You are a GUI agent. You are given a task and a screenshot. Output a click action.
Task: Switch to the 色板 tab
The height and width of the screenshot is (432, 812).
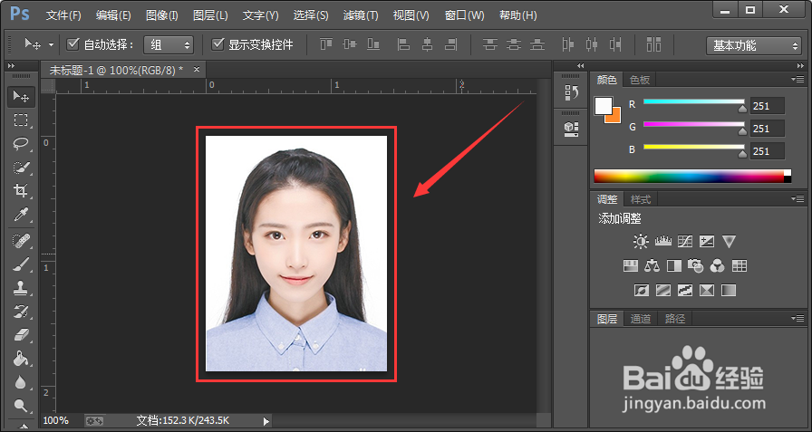pos(640,80)
